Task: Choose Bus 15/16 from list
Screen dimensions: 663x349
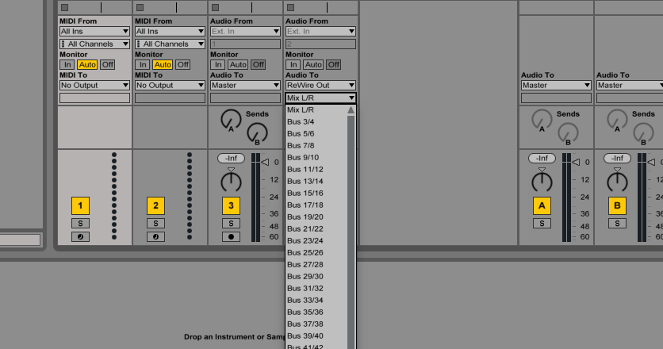Action: pyautogui.click(x=316, y=194)
